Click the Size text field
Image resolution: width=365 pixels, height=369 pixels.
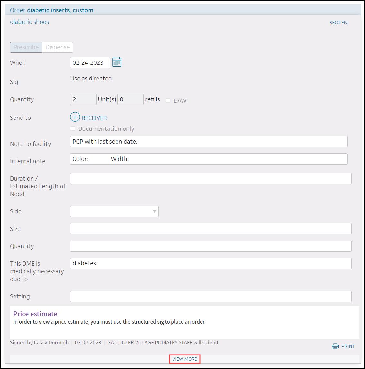(211, 229)
